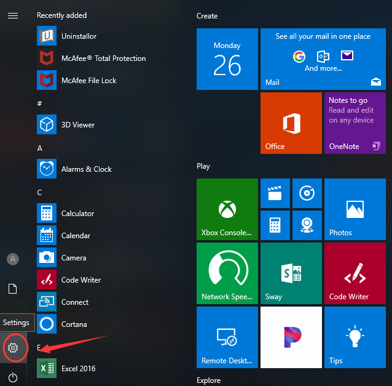392x386 pixels.
Task: Click the 'Play' group title
Action: [203, 166]
